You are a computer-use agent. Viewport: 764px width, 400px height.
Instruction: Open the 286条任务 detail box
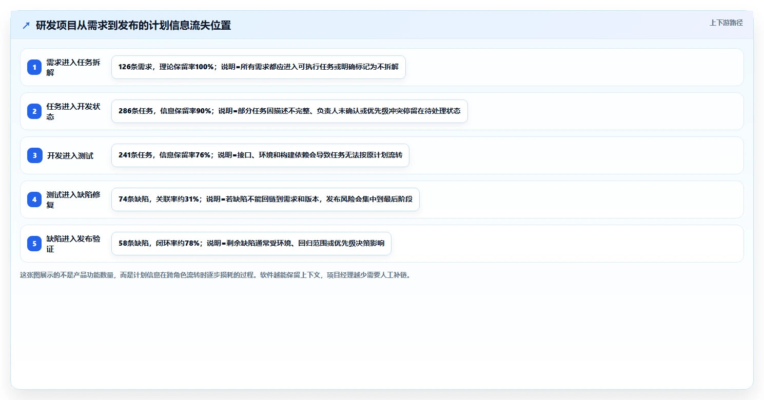tap(289, 111)
